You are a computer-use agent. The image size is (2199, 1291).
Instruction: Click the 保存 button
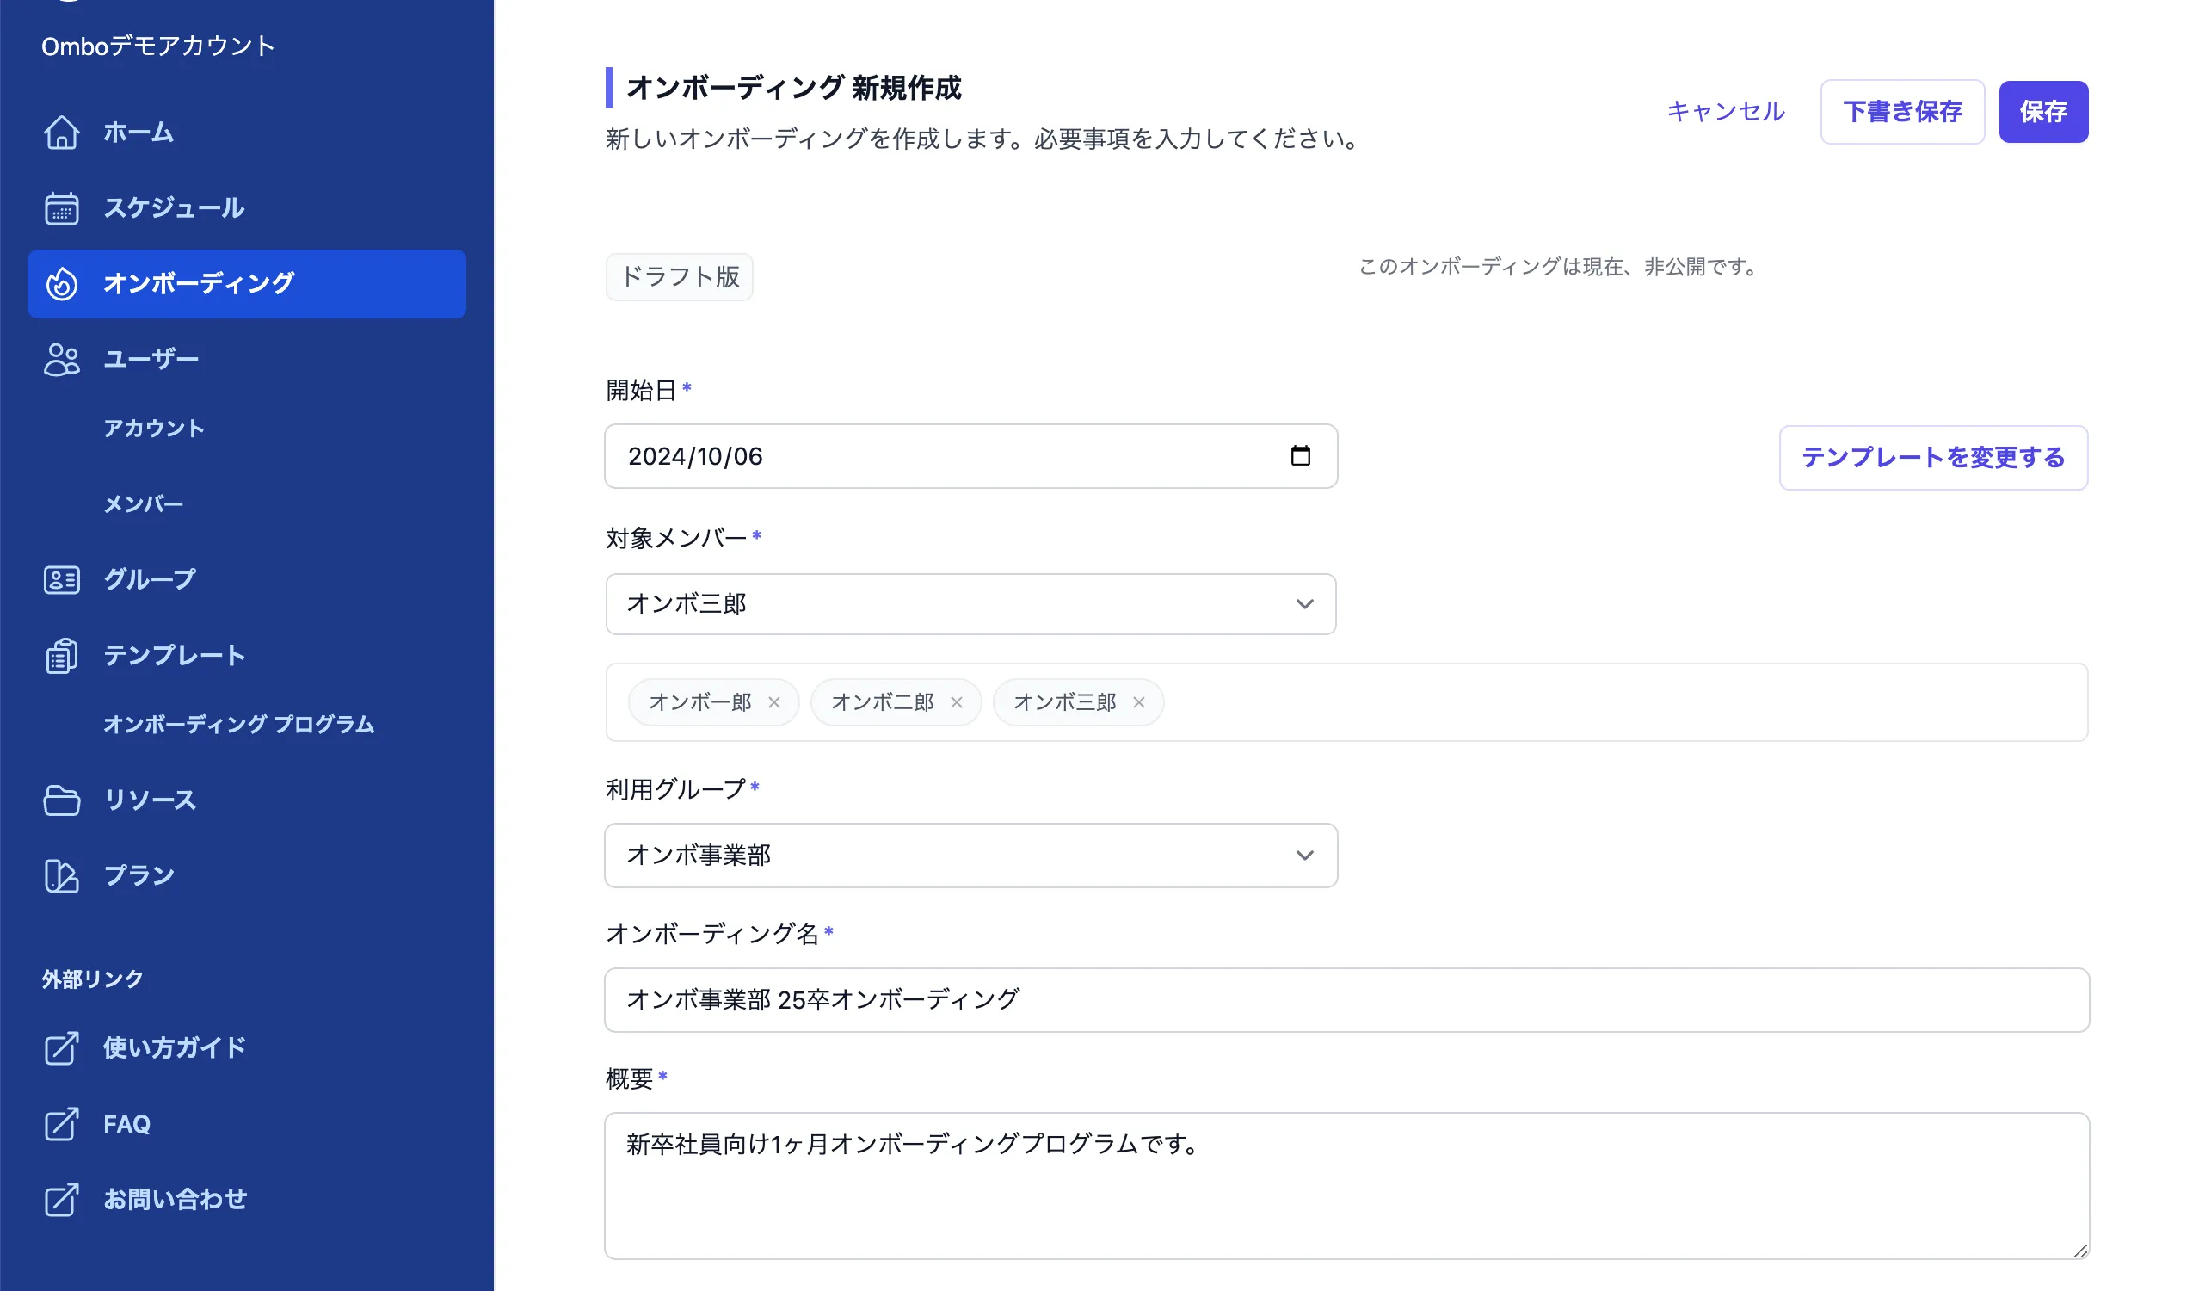click(2043, 112)
